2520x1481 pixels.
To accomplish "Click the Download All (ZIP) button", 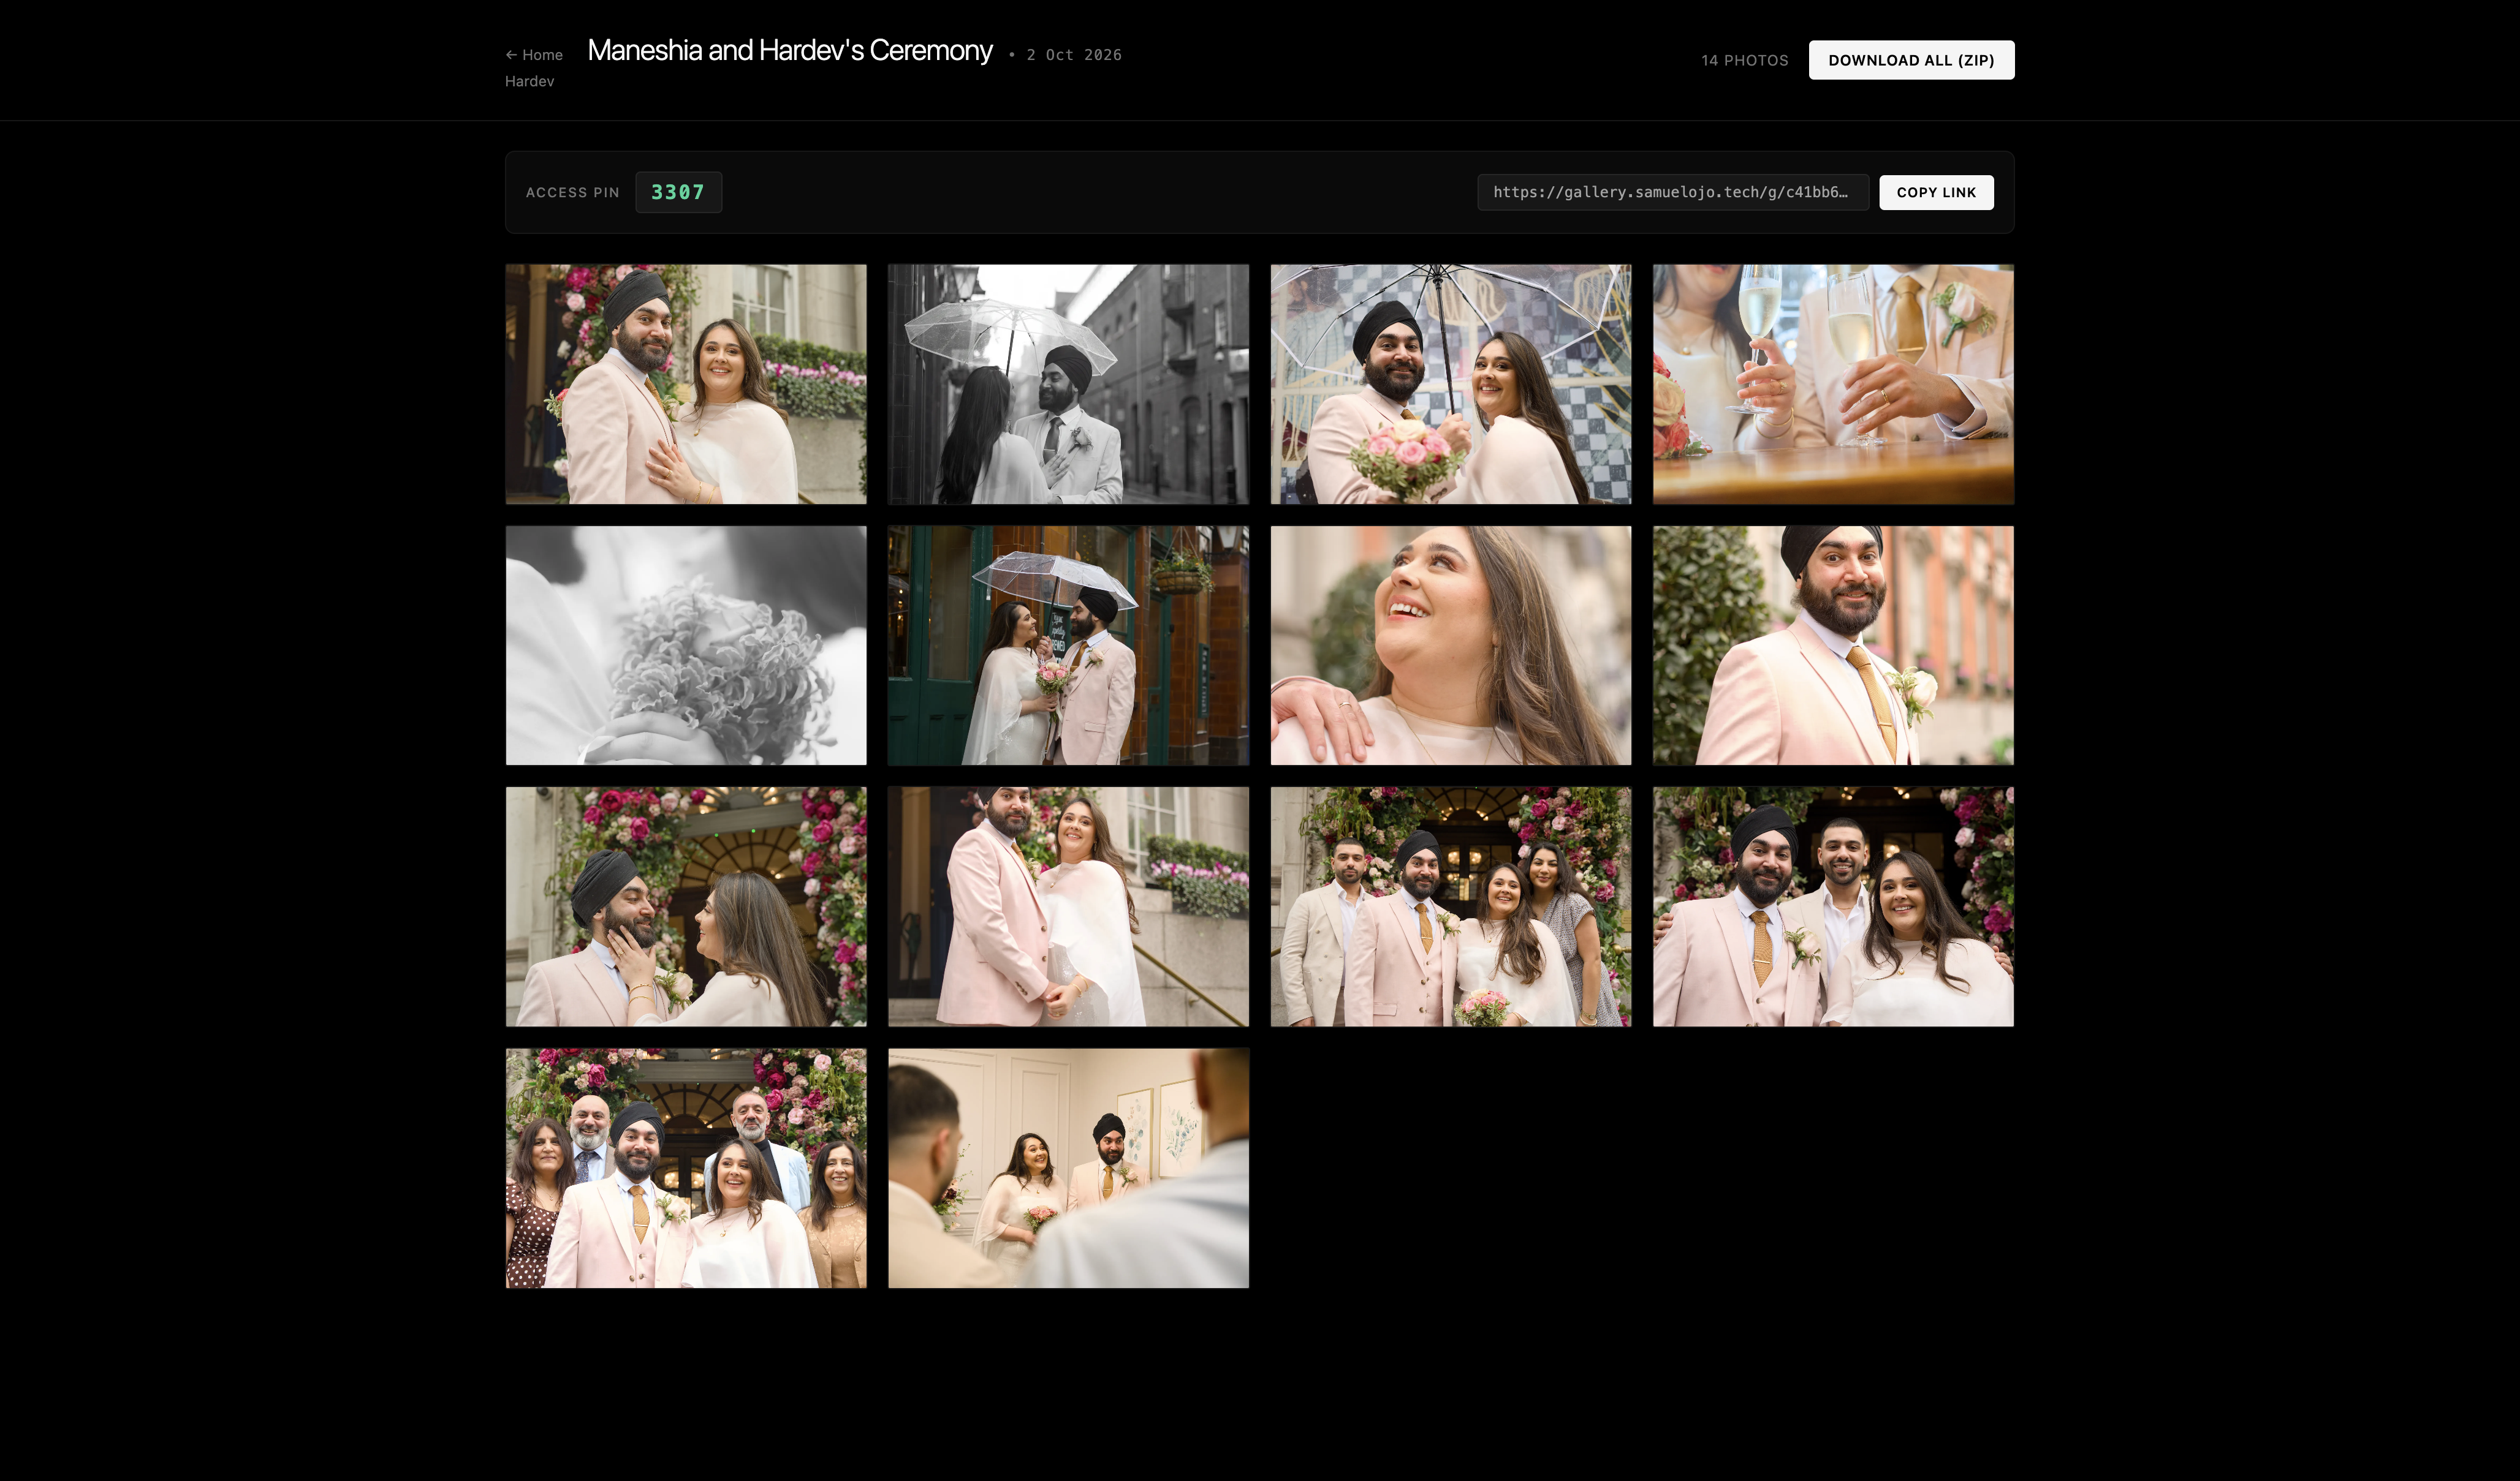I will click(1911, 60).
